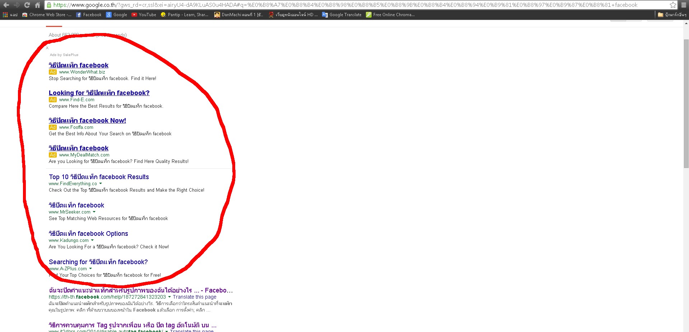Click 'Translate this page' for Facebook help result
Screen dimensions: 689x332
click(x=195, y=297)
